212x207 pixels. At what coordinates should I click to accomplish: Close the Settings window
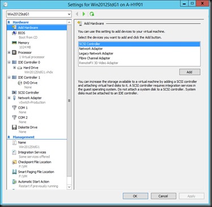202,3
